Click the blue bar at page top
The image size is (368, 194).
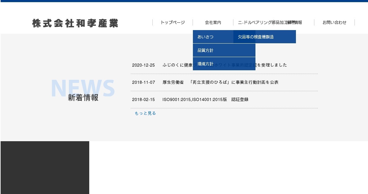tap(184, 1)
